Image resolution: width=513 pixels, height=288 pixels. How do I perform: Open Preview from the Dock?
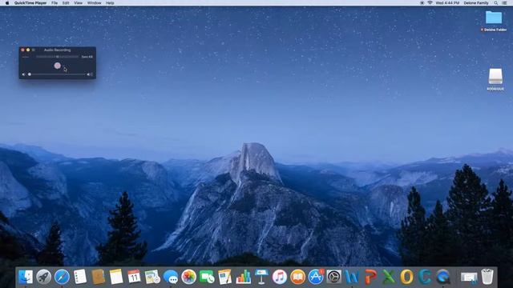click(152, 277)
